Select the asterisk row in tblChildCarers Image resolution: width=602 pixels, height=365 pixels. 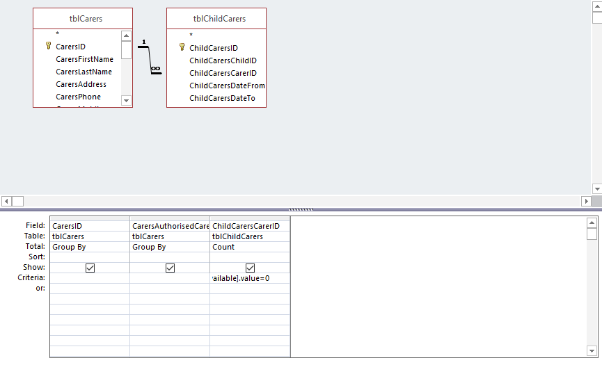tap(191, 35)
